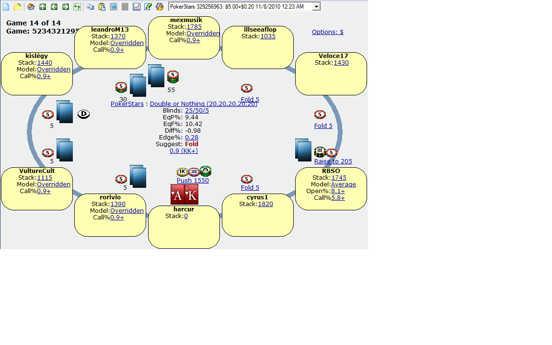Edit mexmusik's stack 1785
The width and height of the screenshot is (552, 345).
pyautogui.click(x=194, y=27)
